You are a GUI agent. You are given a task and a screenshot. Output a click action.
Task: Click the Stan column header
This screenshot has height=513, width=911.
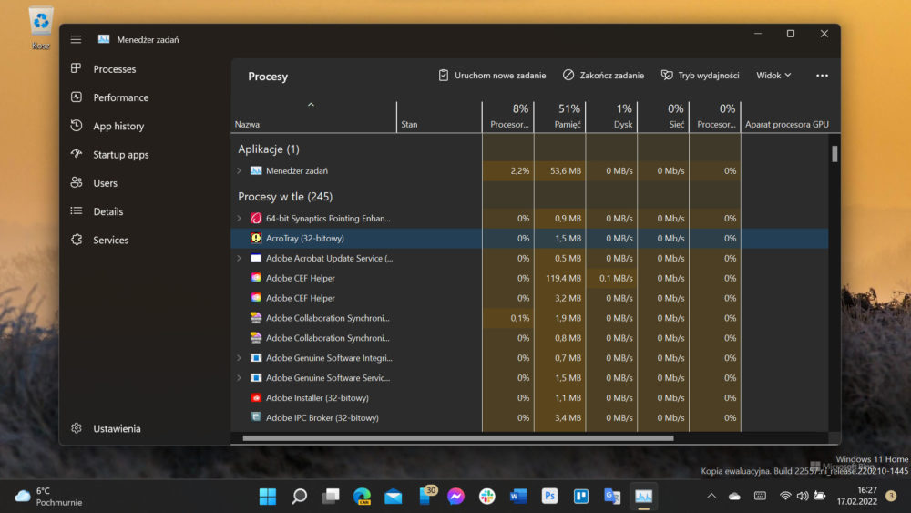click(439, 117)
